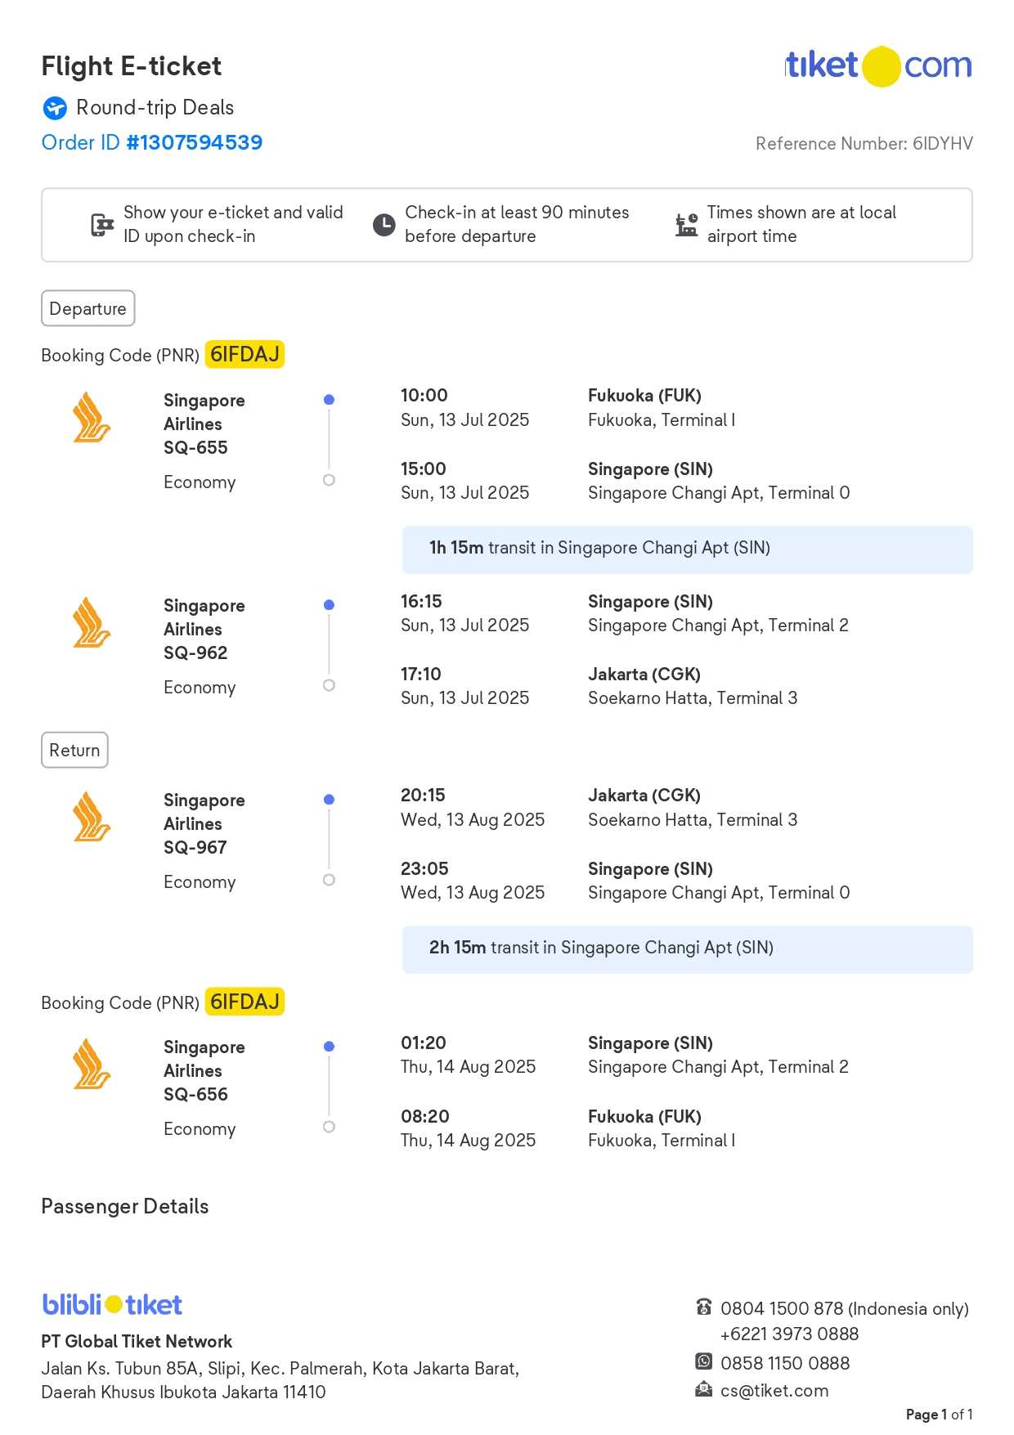Image resolution: width=1014 pixels, height=1435 pixels.
Task: Click the Reference Number 6IDYHV text
Action: tap(864, 144)
